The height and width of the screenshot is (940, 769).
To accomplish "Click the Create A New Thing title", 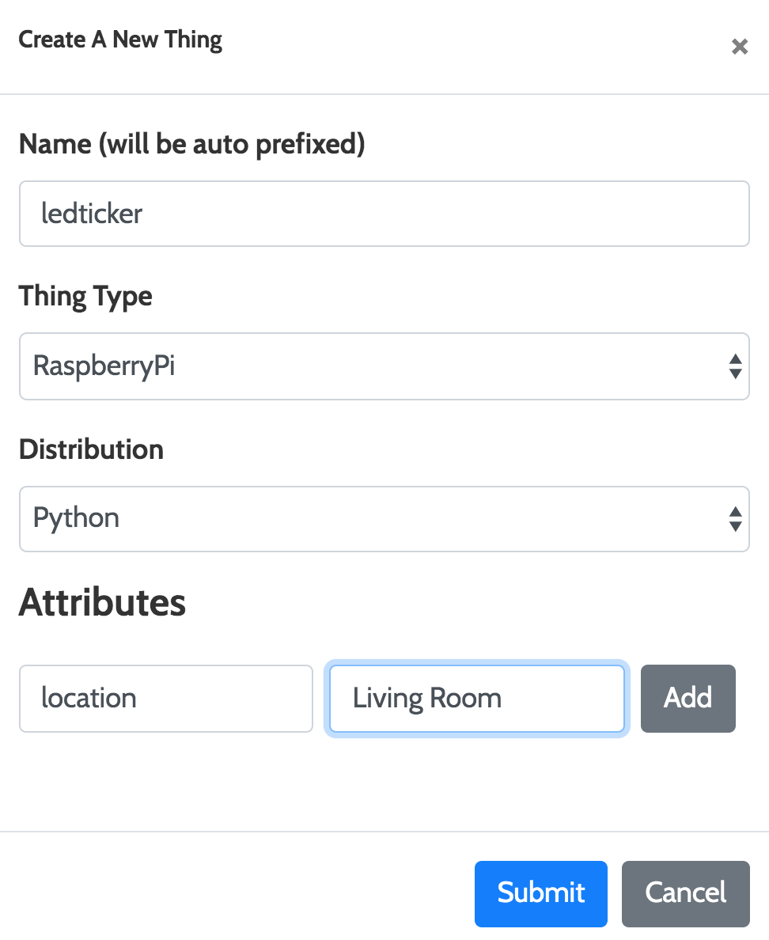I will pyautogui.click(x=120, y=40).
